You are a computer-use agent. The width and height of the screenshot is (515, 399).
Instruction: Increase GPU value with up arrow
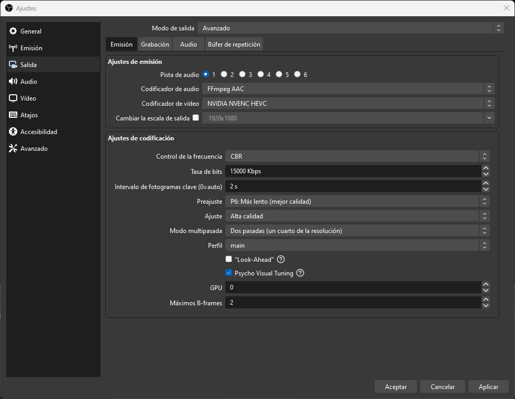tap(486, 284)
